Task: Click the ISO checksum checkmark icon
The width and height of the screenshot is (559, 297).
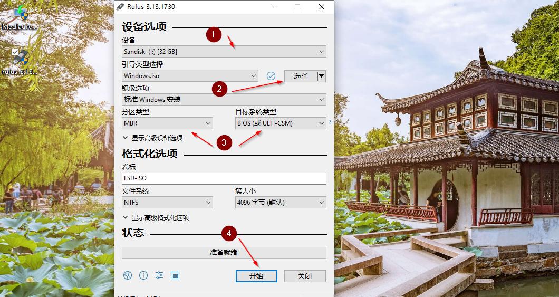Action: coord(271,75)
